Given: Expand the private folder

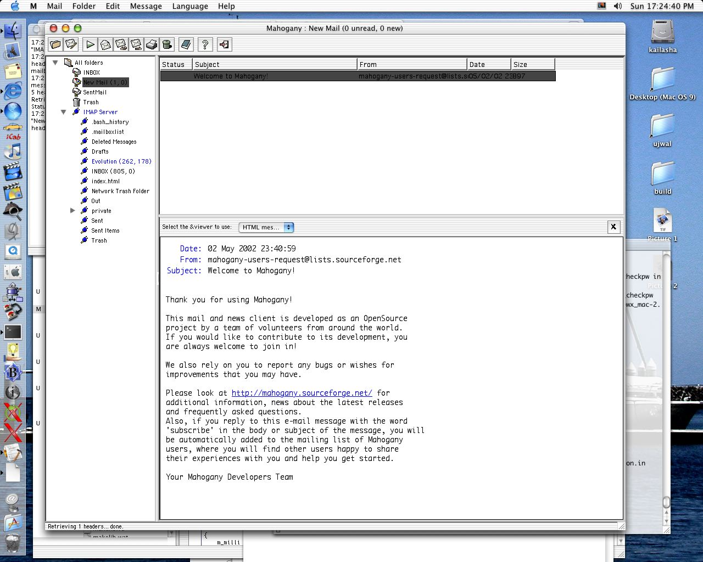Looking at the screenshot, I should [x=72, y=211].
